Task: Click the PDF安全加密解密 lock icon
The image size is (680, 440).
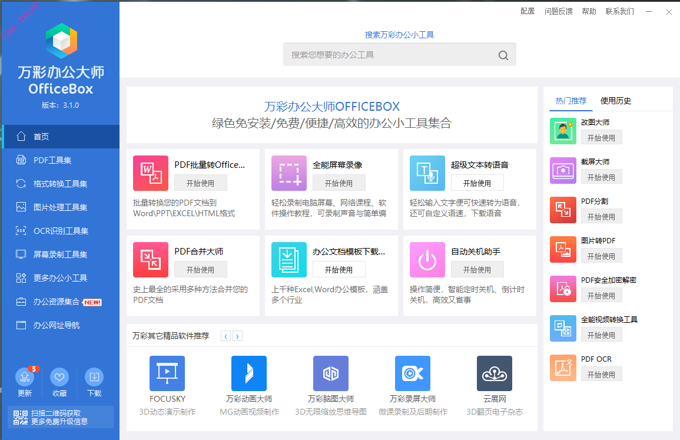Action: click(x=563, y=289)
